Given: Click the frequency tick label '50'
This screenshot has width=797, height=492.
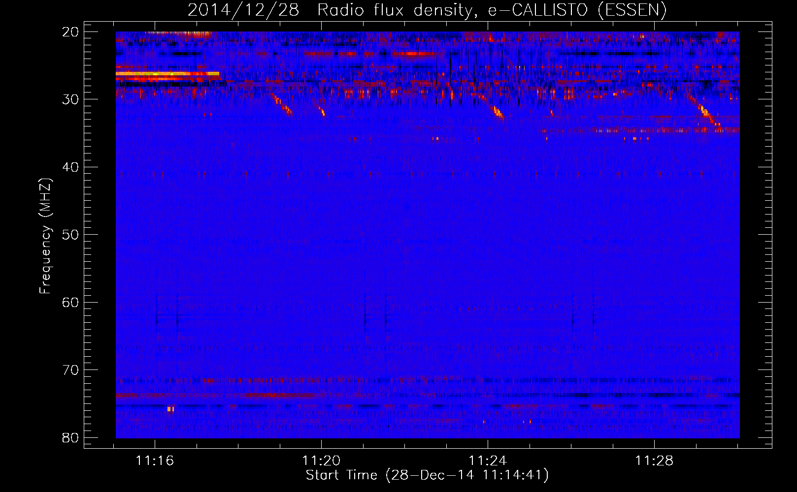Looking at the screenshot, I should click(70, 235).
